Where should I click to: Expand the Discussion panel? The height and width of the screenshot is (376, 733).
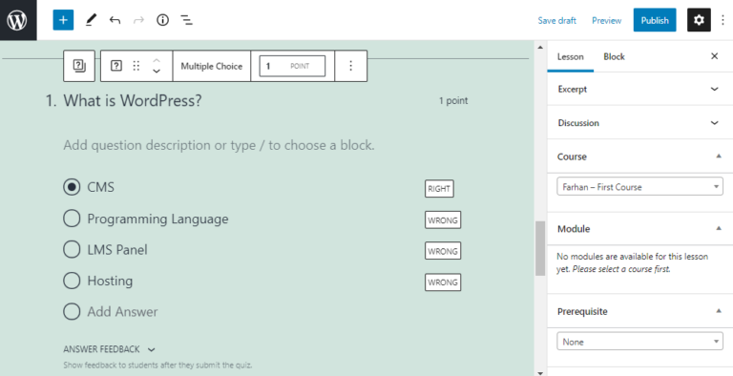tap(640, 122)
